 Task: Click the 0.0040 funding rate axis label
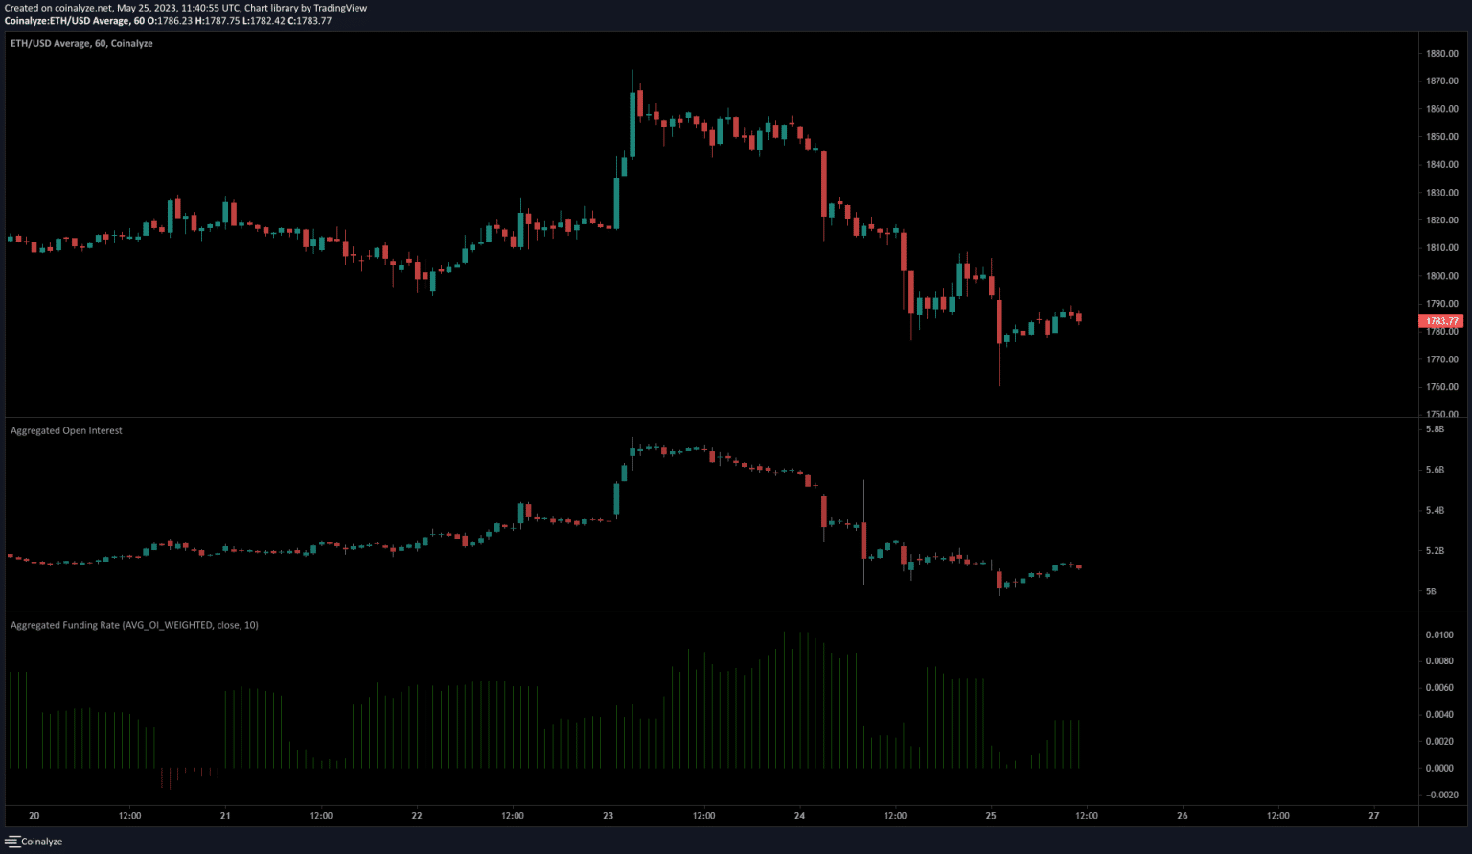pyautogui.click(x=1439, y=715)
